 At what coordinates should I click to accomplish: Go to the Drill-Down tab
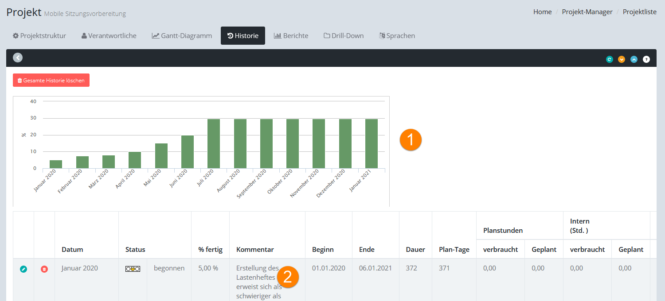(344, 36)
